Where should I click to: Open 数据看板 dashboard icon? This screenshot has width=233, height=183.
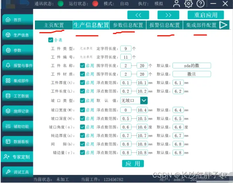click(8, 142)
